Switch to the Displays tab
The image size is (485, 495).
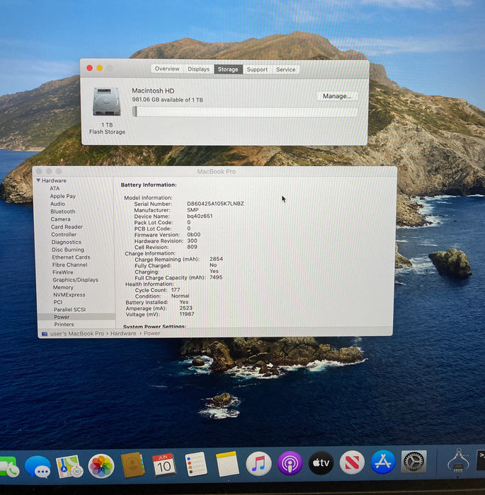pos(198,69)
